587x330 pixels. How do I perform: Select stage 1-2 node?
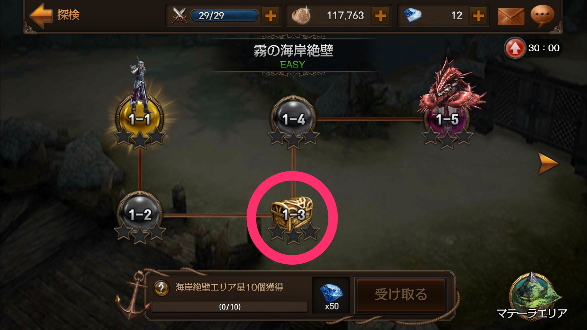click(140, 214)
